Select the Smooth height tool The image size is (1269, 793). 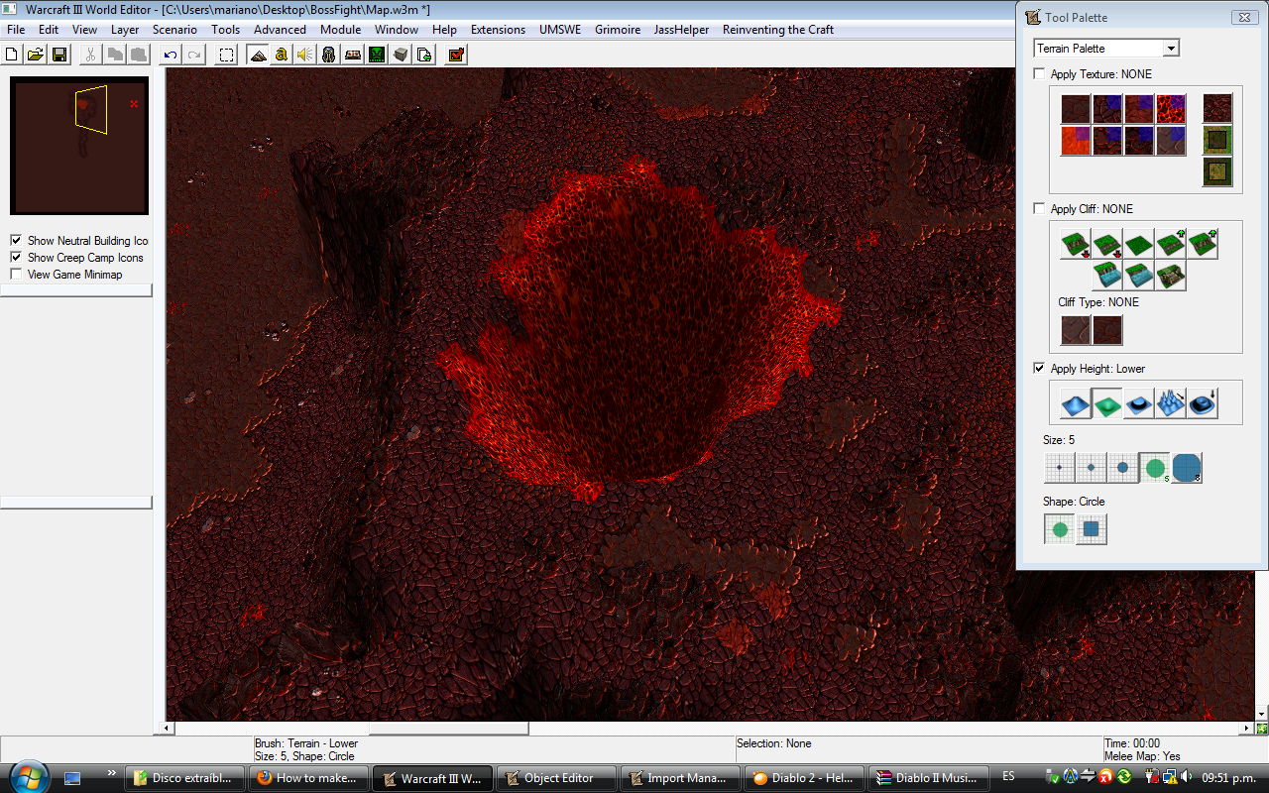(x=1202, y=403)
